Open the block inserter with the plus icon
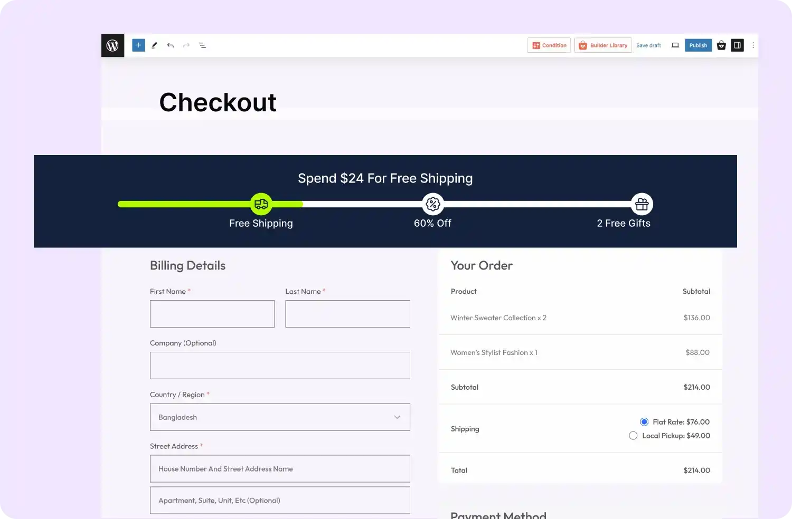Viewport: 792px width, 519px height. (x=138, y=45)
